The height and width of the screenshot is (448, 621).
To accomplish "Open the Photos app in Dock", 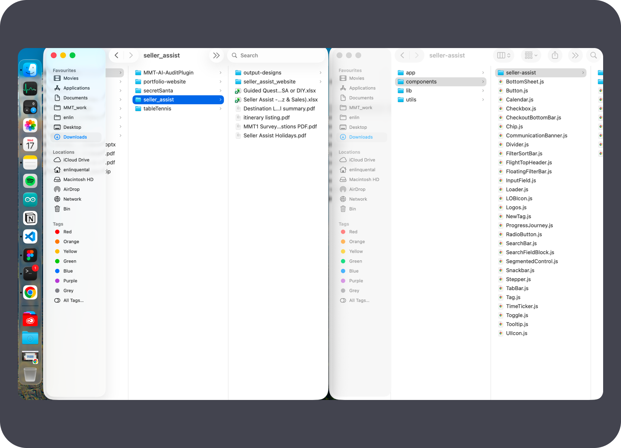I will (x=30, y=125).
